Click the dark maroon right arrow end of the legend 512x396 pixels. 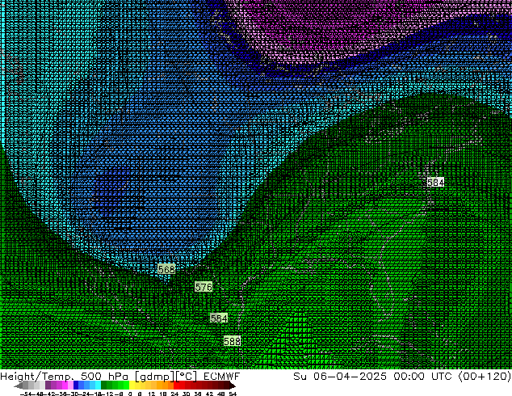point(232,386)
